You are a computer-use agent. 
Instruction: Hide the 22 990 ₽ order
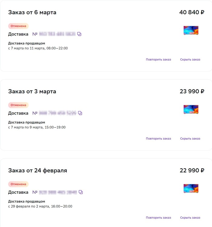[x=190, y=218]
